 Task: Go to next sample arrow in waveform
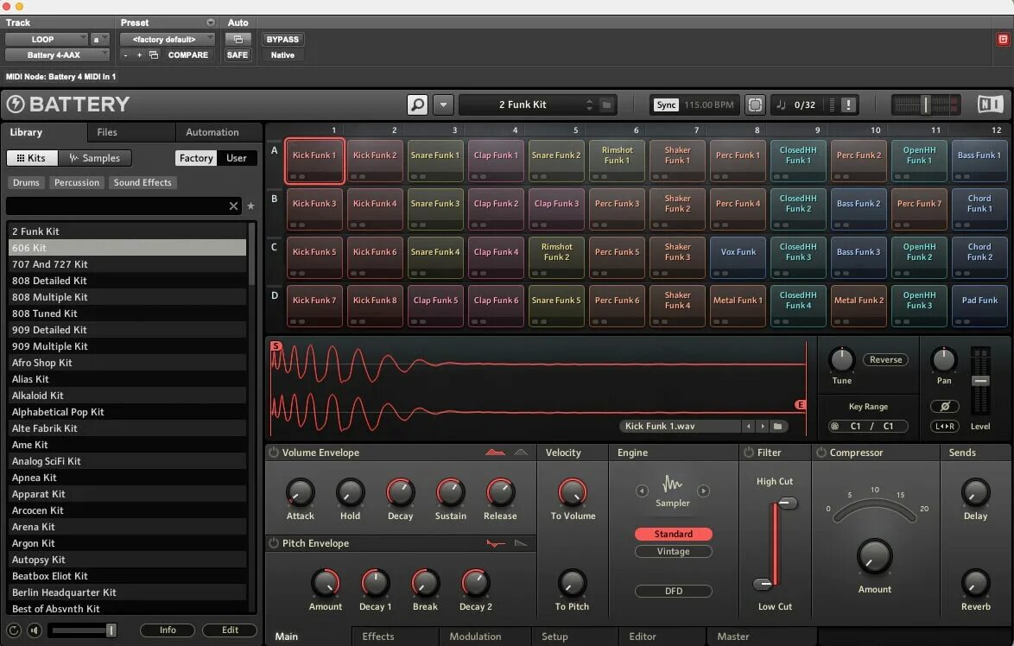763,426
